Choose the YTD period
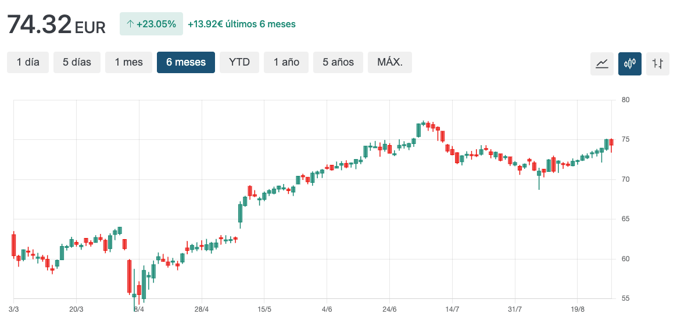Image resolution: width=677 pixels, height=321 pixels. pos(239,62)
